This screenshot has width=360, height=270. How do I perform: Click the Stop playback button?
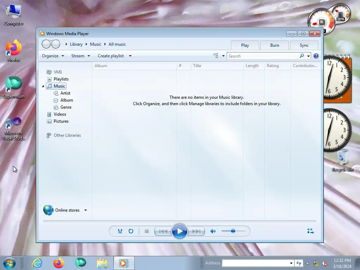(x=147, y=231)
